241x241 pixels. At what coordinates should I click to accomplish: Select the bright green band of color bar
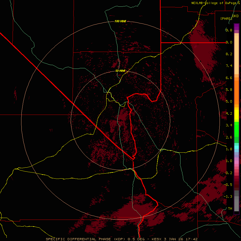coord(236,129)
